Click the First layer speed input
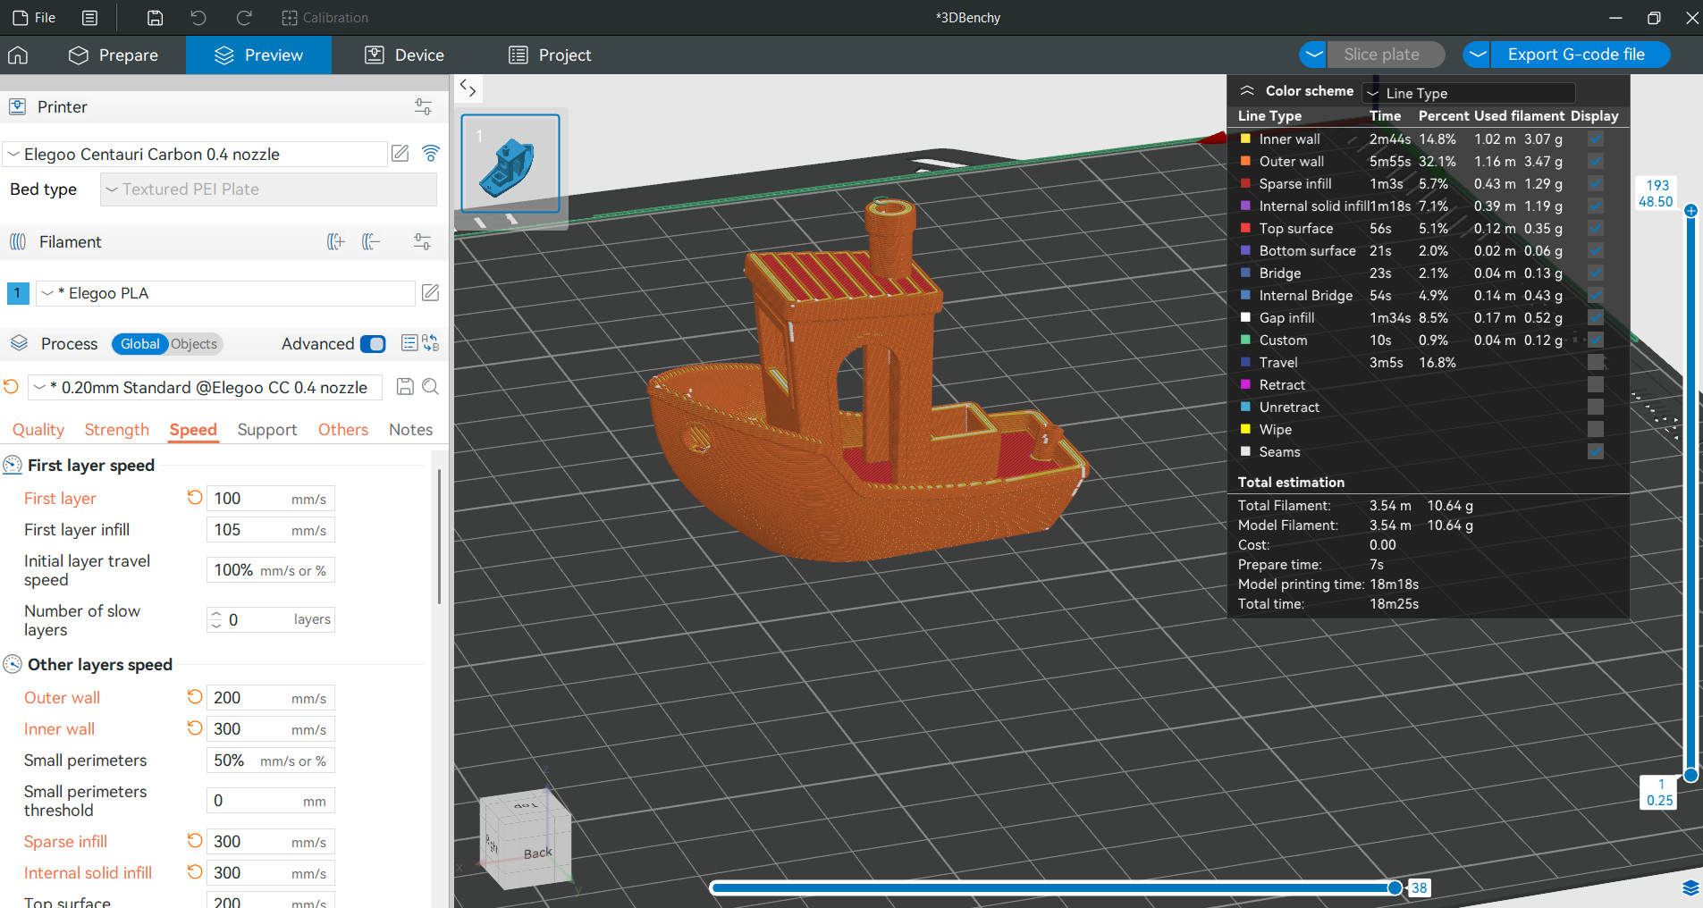The height and width of the screenshot is (908, 1703). (x=271, y=499)
